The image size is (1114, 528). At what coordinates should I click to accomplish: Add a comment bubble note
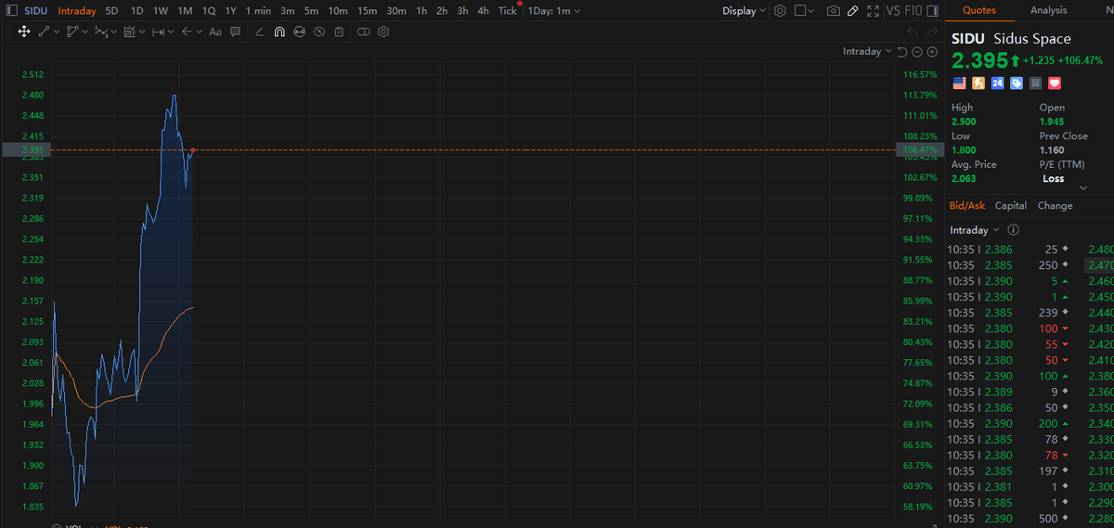click(236, 32)
